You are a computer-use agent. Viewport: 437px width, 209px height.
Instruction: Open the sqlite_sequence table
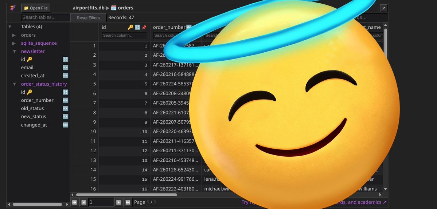click(39, 43)
